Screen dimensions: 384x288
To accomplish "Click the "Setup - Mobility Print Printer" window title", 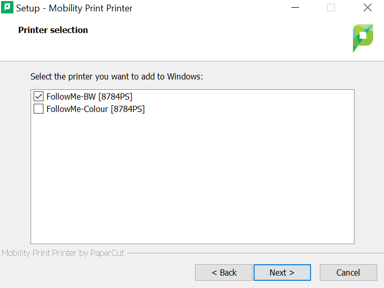I will click(74, 8).
